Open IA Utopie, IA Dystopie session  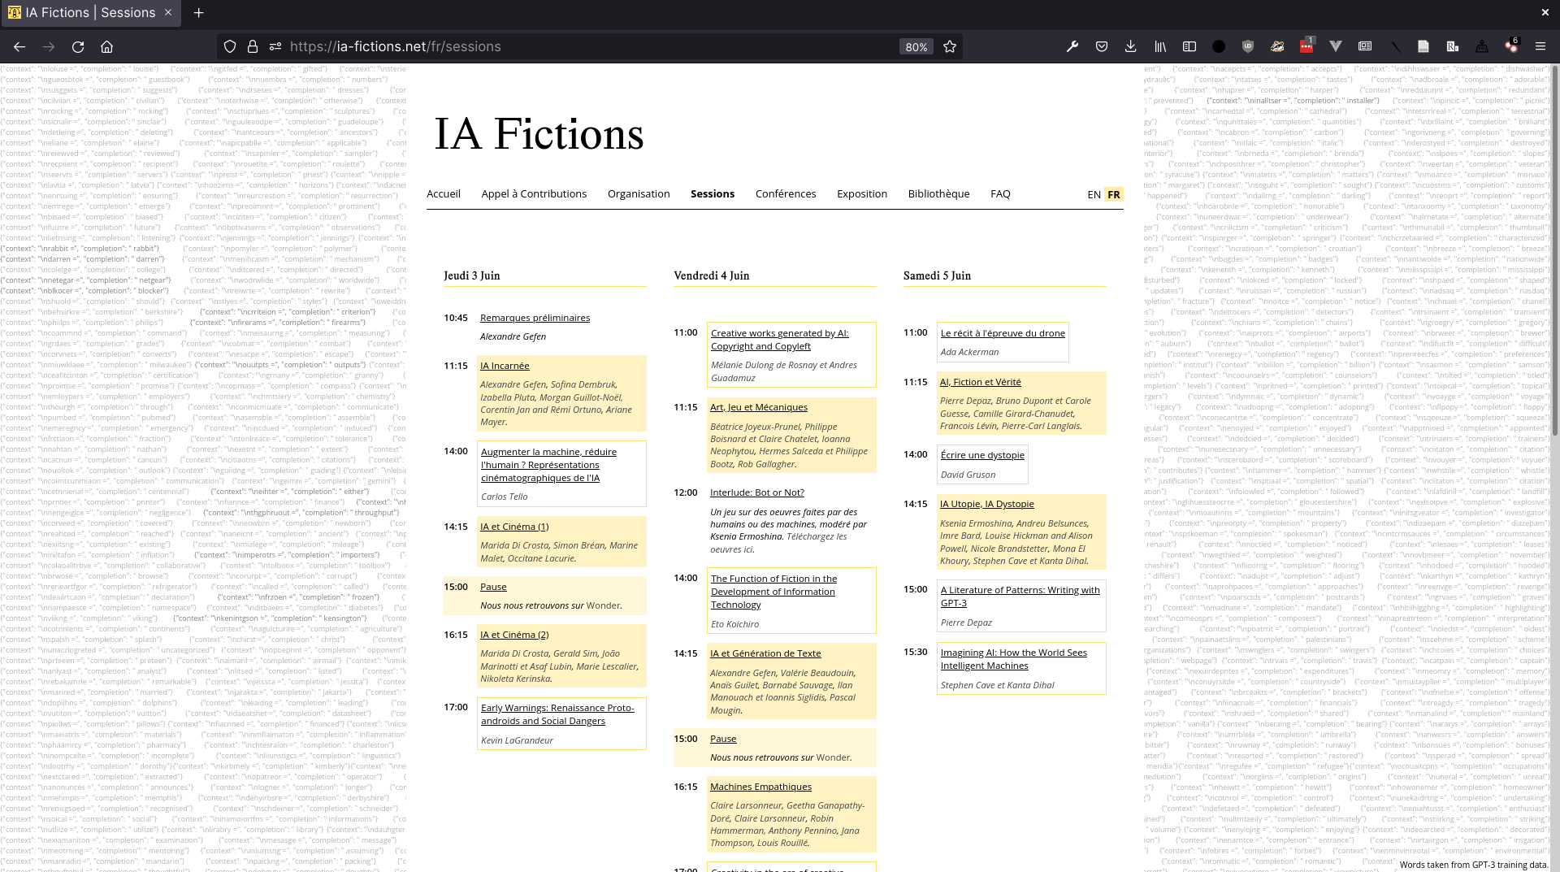pyautogui.click(x=987, y=504)
